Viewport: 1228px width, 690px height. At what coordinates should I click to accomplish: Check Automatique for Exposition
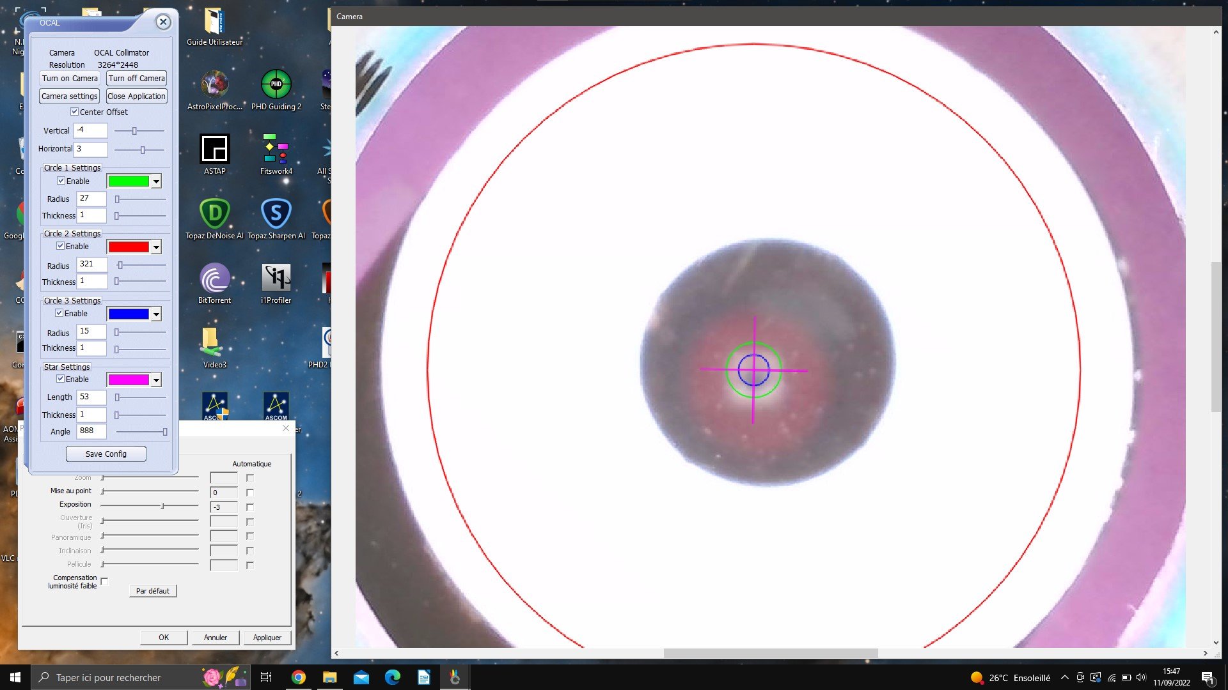[x=250, y=507]
